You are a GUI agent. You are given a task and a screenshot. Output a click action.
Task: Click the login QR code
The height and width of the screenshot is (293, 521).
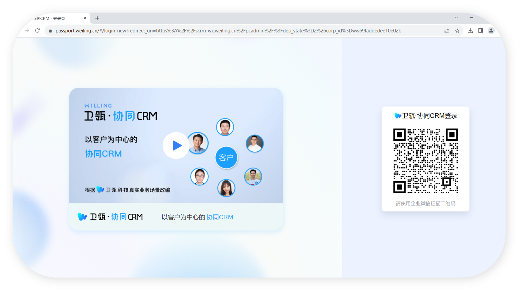(425, 161)
